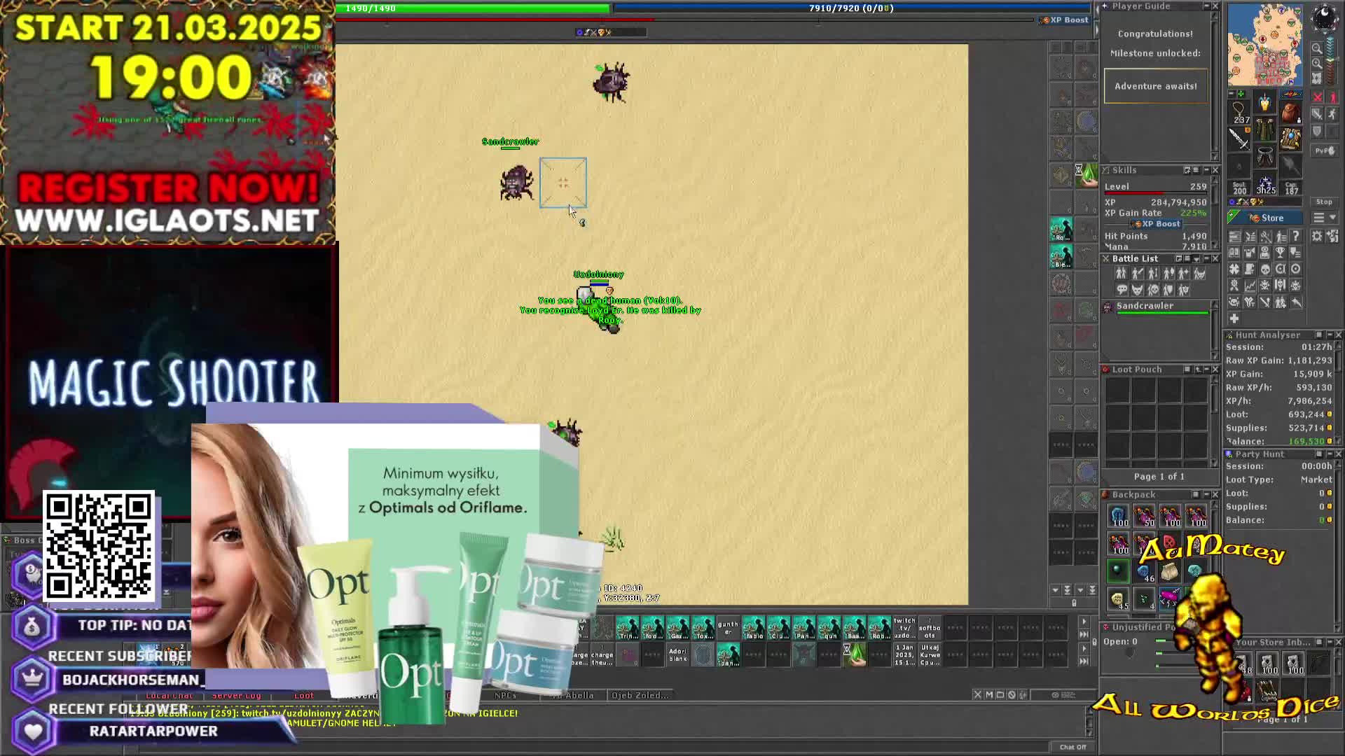Toggle chase opponent running-man mode
The image size is (1345, 756).
pyautogui.click(x=1332, y=114)
